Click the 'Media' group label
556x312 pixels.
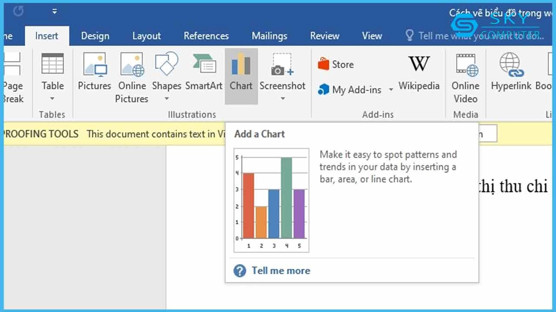tap(465, 115)
